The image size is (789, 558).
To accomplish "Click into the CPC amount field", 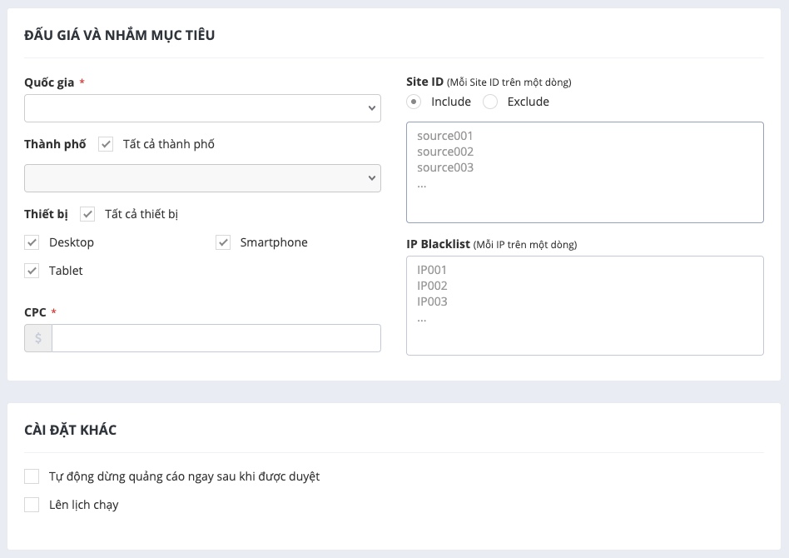I will pos(216,338).
